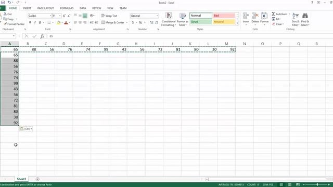The height and width of the screenshot is (187, 333).
Task: Open the INSERT ribbon tab
Action: coord(27,8)
